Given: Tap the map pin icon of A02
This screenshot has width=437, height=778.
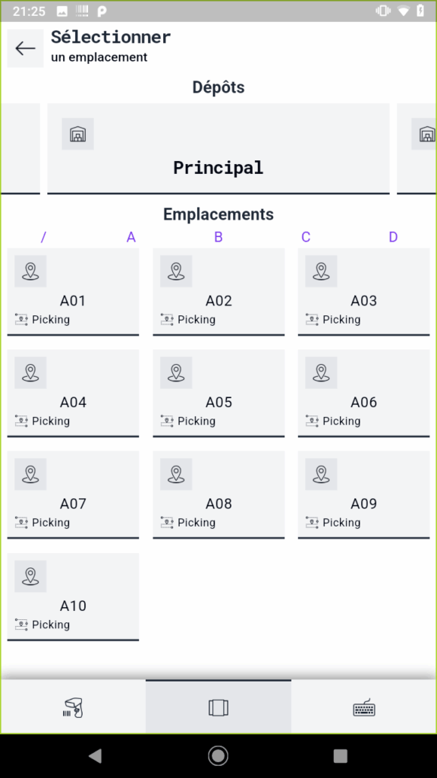Looking at the screenshot, I should 176,271.
